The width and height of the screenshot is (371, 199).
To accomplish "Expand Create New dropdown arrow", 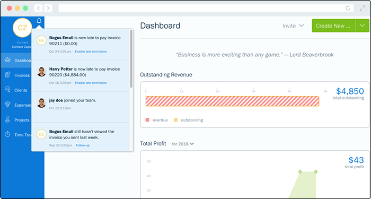I will [363, 25].
